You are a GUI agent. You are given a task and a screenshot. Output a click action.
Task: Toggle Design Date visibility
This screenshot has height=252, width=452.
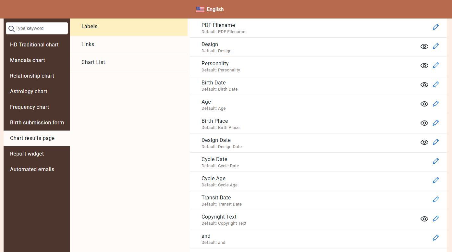click(424, 142)
